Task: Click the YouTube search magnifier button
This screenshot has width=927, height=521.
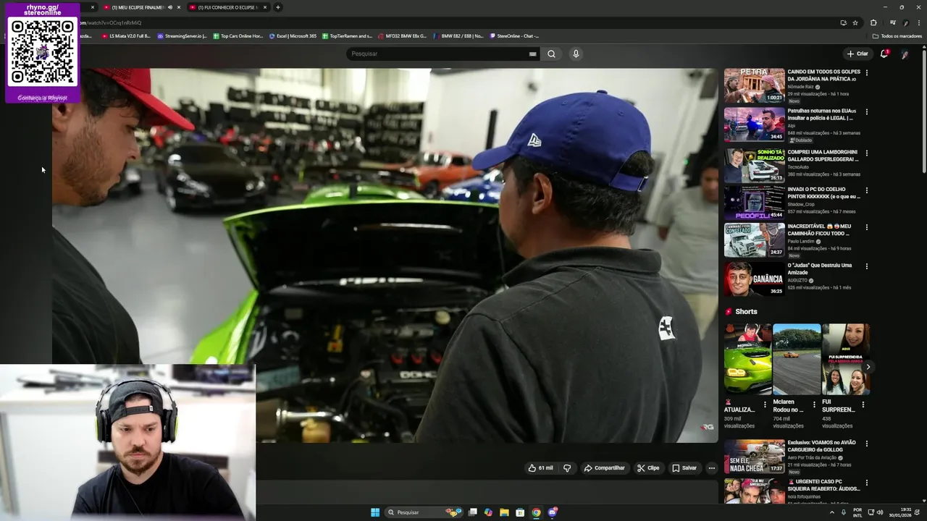Action: pos(551,54)
